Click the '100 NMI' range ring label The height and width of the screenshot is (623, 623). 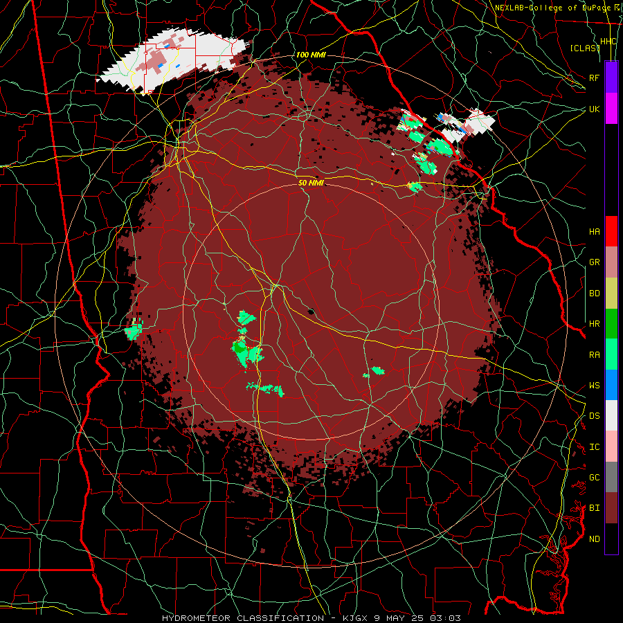(x=311, y=55)
